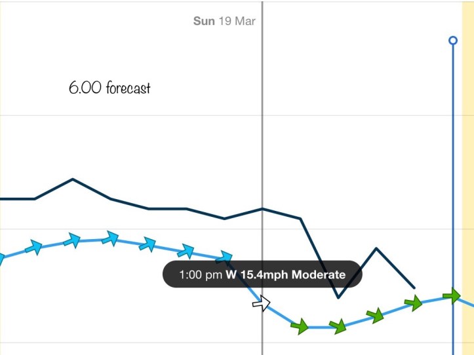Click the second green wind arrow
Image resolution: width=474 pixels, height=355 pixels.
click(338, 326)
